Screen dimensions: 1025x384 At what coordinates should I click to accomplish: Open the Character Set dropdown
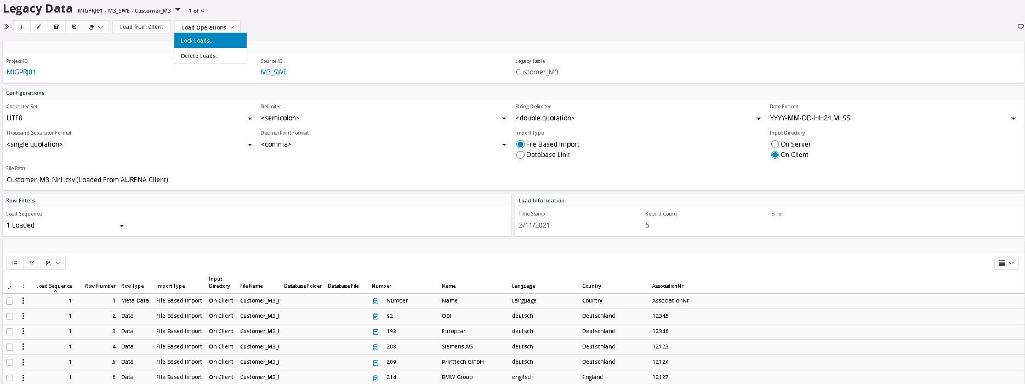(249, 119)
